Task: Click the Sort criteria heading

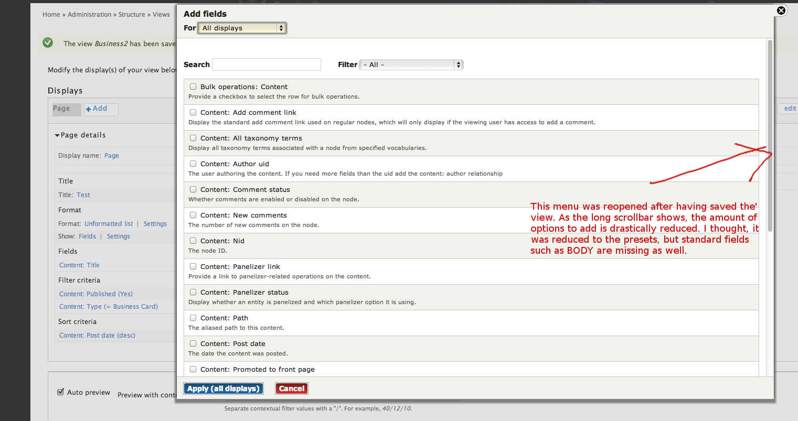Action: click(77, 322)
